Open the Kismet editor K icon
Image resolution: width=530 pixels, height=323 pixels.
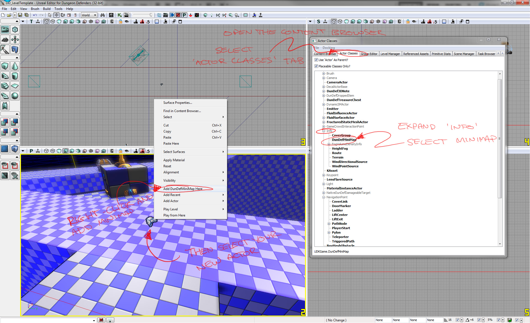(120, 15)
